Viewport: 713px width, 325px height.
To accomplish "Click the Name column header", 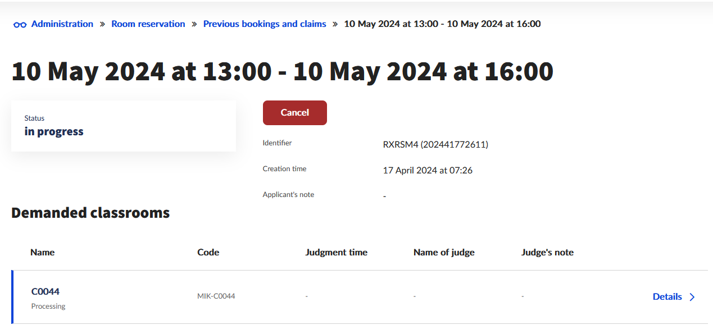I will pos(43,253).
